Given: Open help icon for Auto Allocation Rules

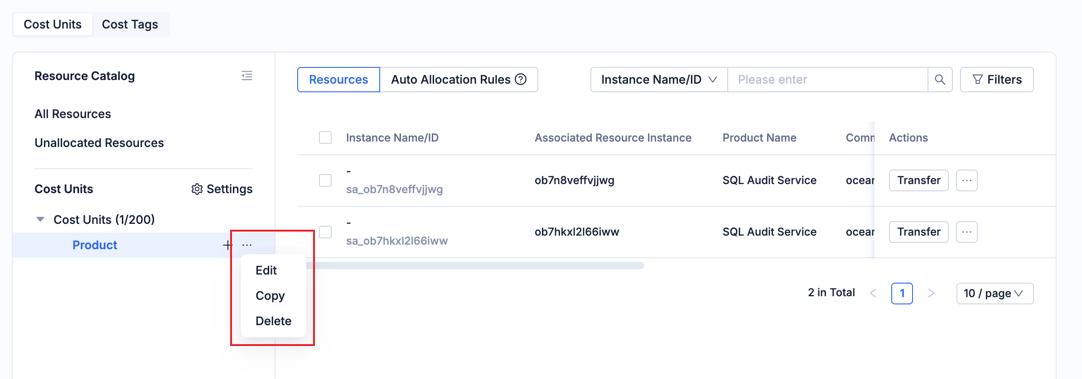Looking at the screenshot, I should tap(521, 80).
